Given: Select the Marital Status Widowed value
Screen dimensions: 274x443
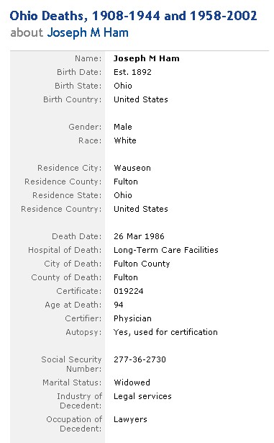Looking at the screenshot, I should pyautogui.click(x=132, y=382).
